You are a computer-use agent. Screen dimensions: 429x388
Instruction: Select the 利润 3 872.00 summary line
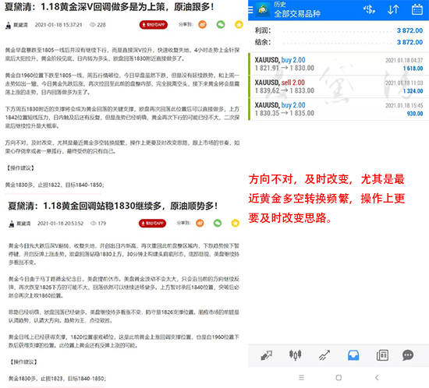click(339, 30)
